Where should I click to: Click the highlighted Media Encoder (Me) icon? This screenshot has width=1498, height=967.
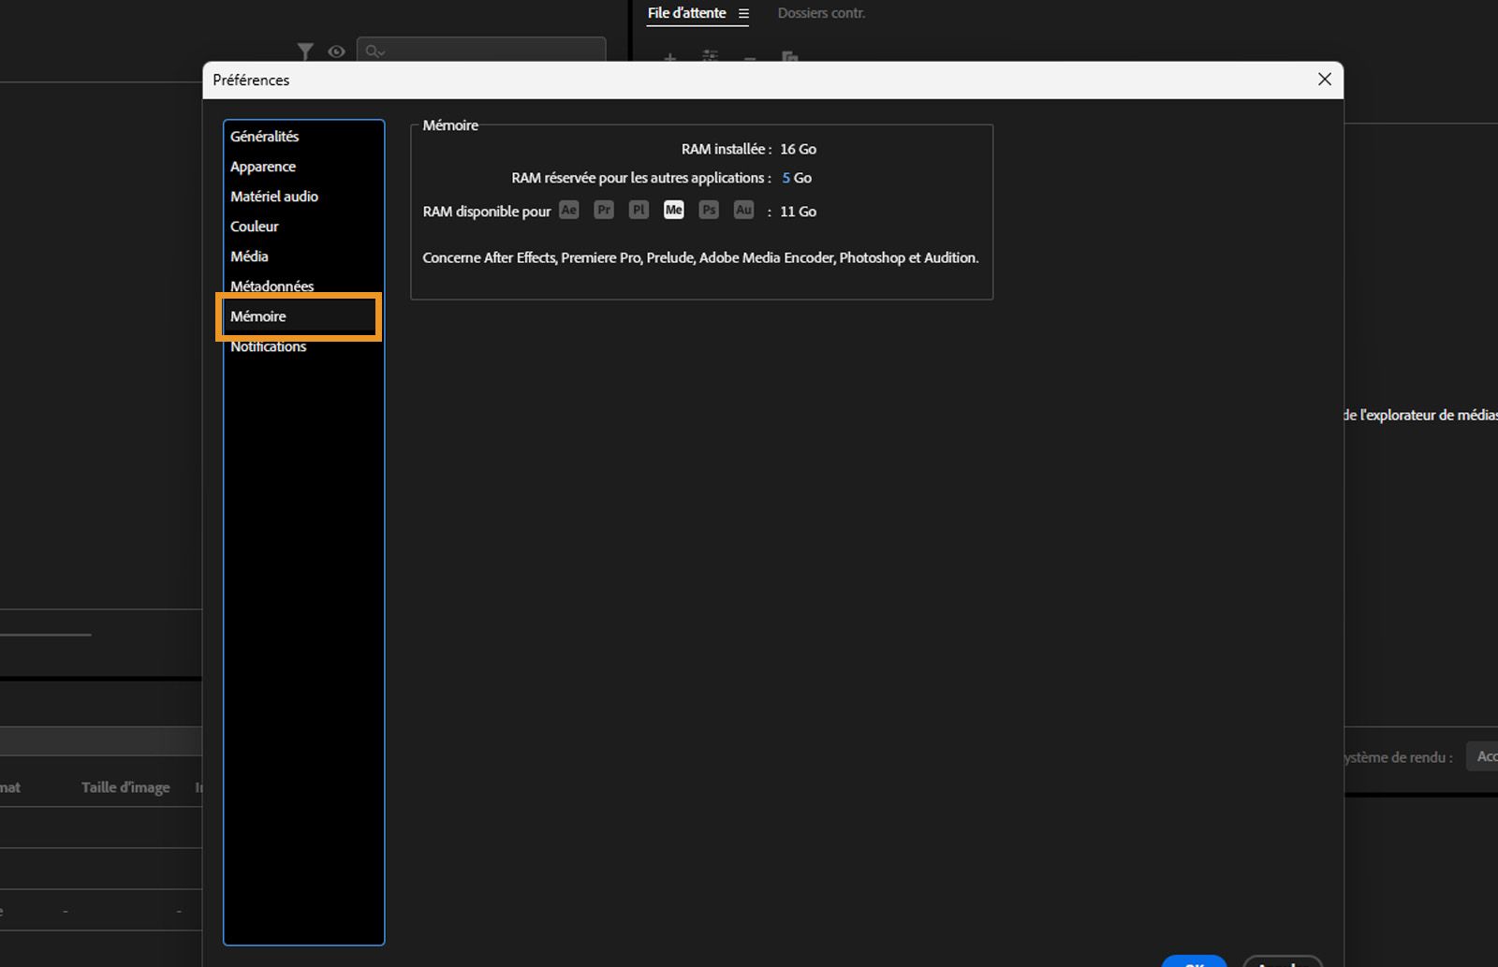coord(674,210)
